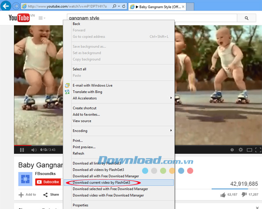Click the gangnam style search field

point(152,18)
